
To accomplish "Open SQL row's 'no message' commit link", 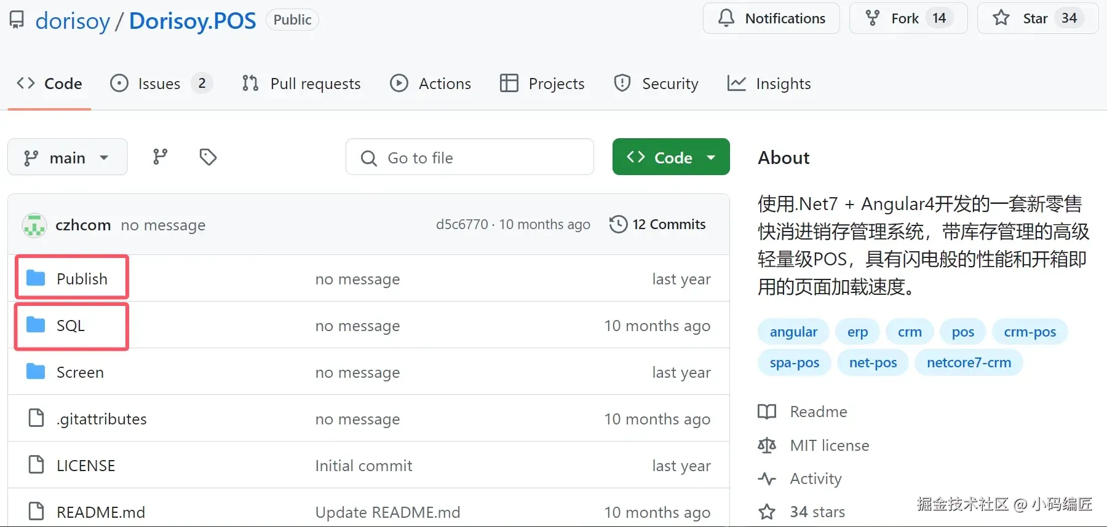I will [357, 326].
